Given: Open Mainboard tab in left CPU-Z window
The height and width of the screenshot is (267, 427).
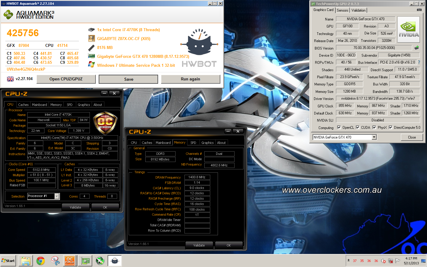Looking at the screenshot, I should pyautogui.click(x=39, y=105).
